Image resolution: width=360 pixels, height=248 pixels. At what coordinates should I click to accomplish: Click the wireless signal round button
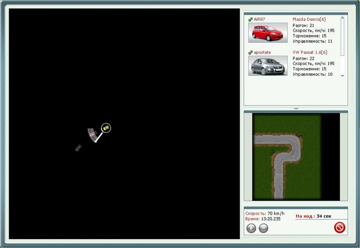[x=263, y=228]
